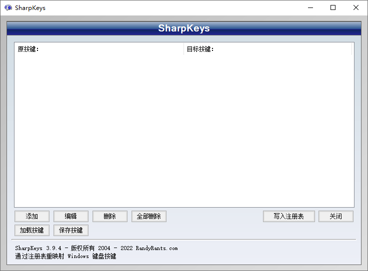Click the 添加 button

(x=32, y=216)
